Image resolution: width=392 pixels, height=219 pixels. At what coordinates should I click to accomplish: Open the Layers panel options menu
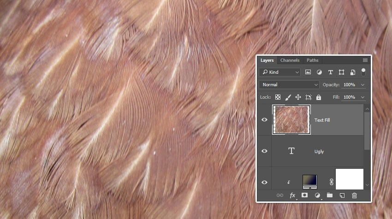point(365,60)
